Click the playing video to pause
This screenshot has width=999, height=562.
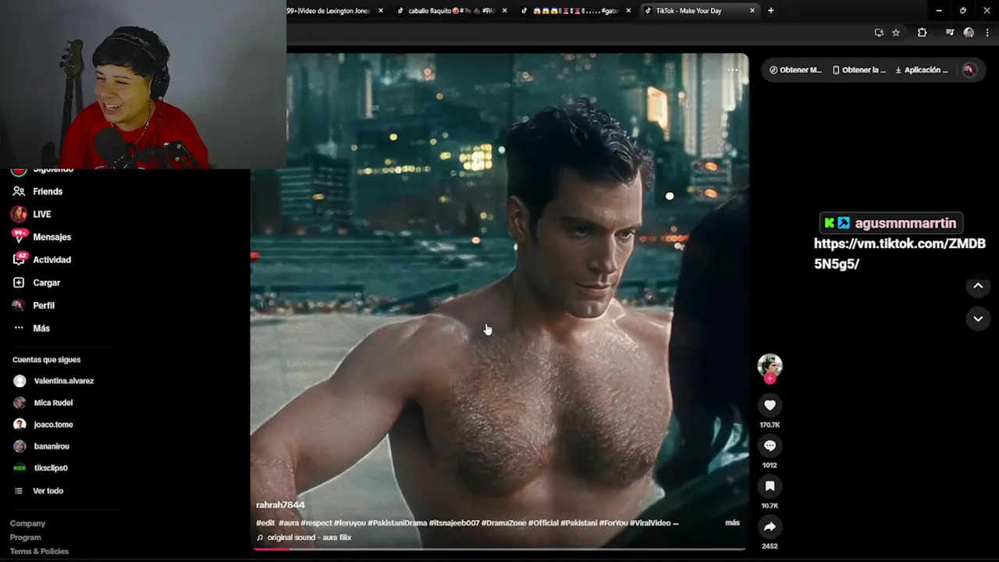point(499,301)
